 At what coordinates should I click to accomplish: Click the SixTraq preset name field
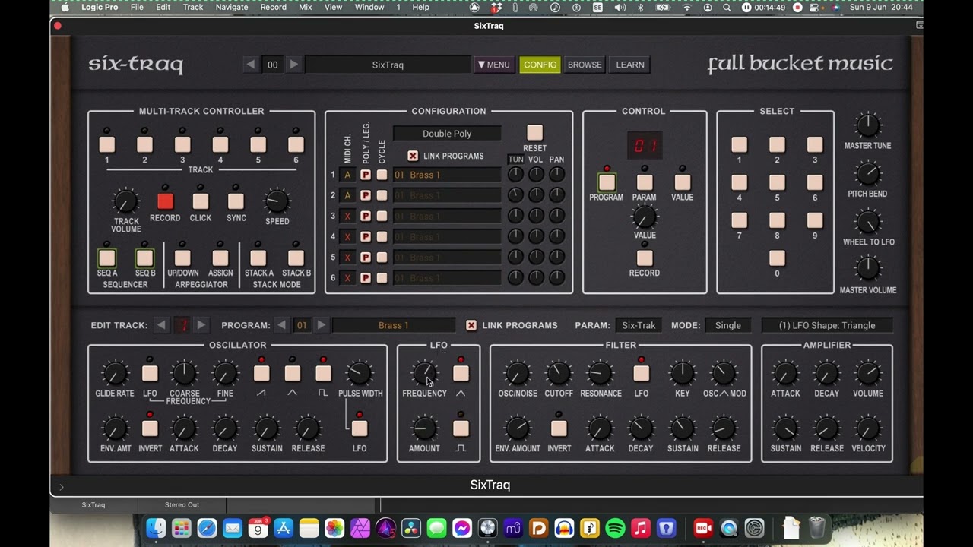[388, 65]
